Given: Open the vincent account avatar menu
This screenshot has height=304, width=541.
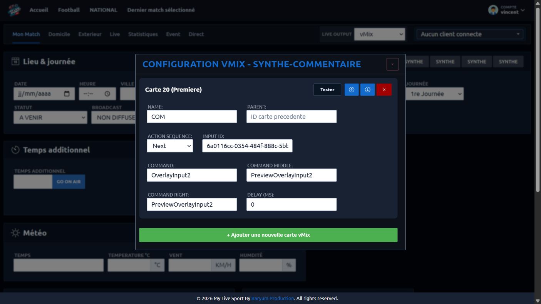Looking at the screenshot, I should point(493,10).
